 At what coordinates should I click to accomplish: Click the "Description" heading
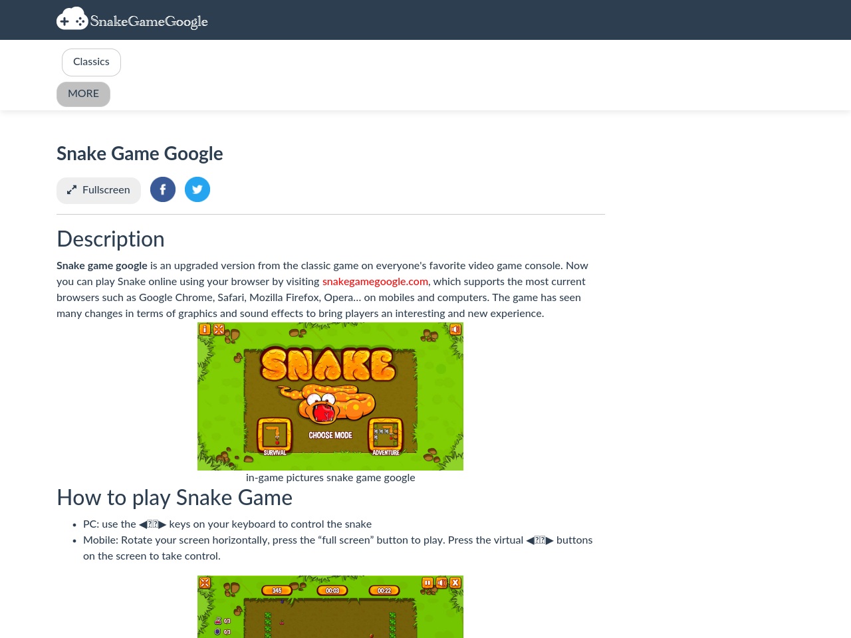pos(110,239)
